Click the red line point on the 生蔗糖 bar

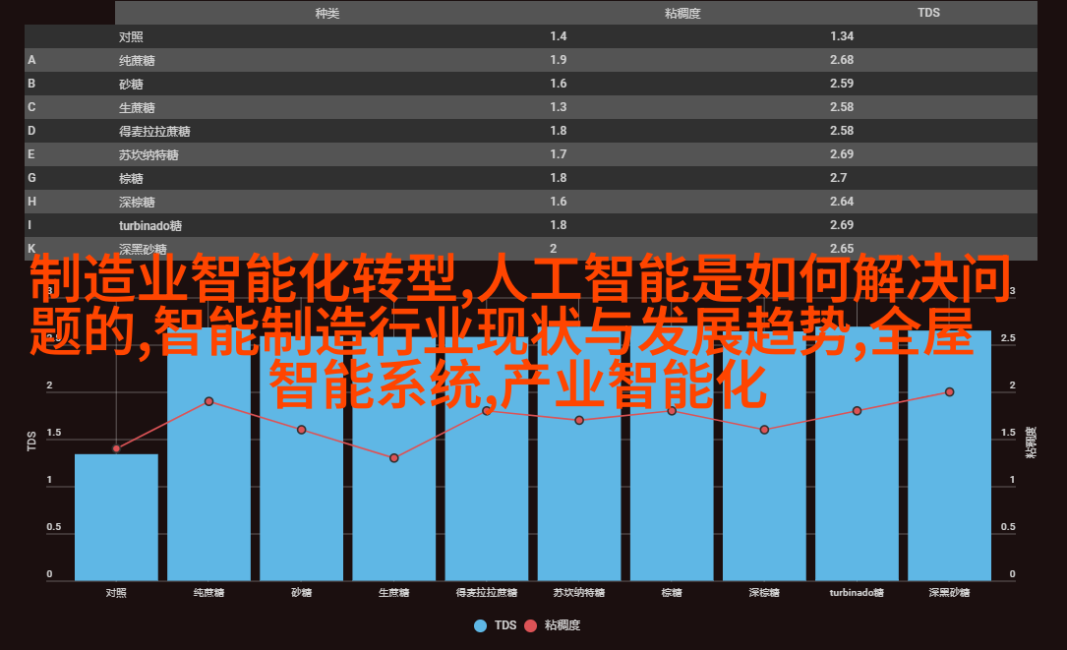[394, 458]
